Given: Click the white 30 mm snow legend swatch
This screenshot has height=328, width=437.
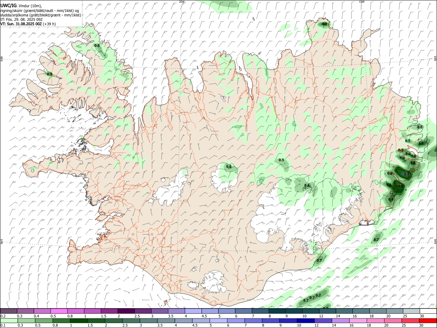Looking at the screenshot, I should pyautogui.click(x=428, y=311).
